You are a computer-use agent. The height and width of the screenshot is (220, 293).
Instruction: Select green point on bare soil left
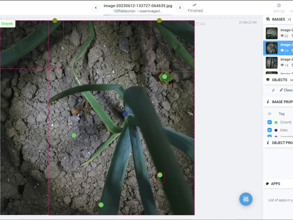[x=74, y=135]
